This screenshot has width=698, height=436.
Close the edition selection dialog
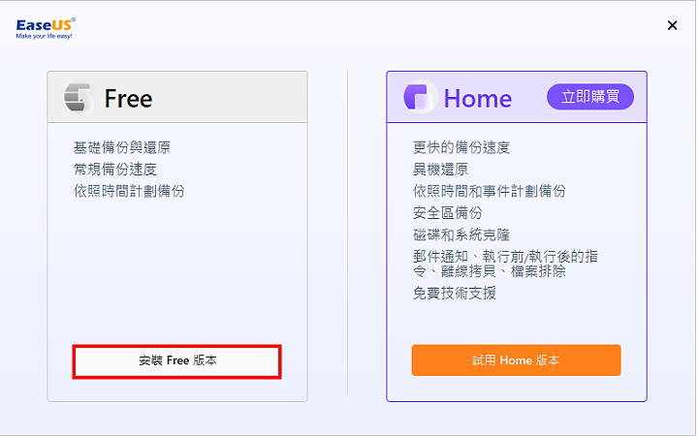point(672,25)
